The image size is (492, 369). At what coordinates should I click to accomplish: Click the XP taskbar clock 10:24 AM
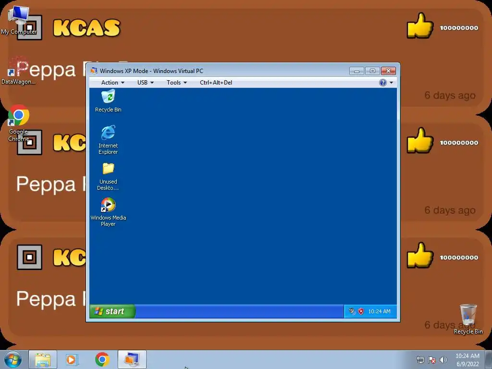380,311
